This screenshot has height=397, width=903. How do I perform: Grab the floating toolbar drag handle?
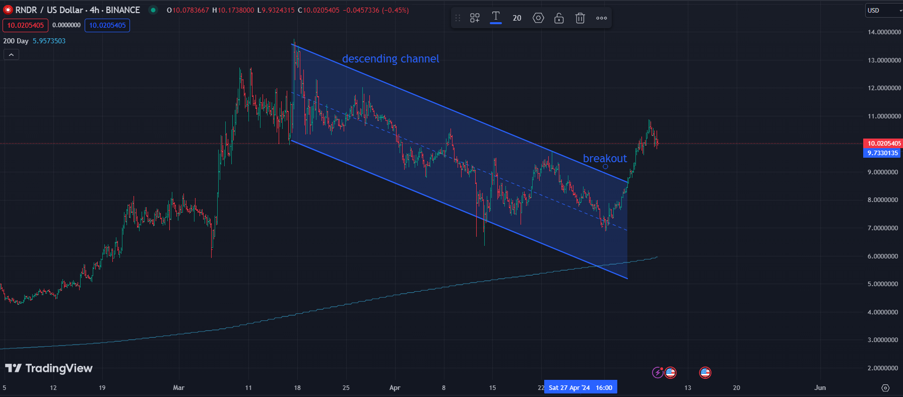[458, 18]
